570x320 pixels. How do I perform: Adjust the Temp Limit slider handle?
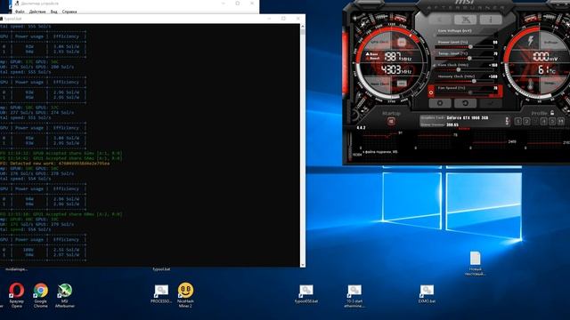469,58
